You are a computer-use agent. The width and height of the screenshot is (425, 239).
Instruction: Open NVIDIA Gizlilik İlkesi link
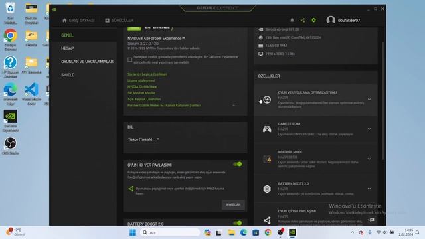(142, 87)
